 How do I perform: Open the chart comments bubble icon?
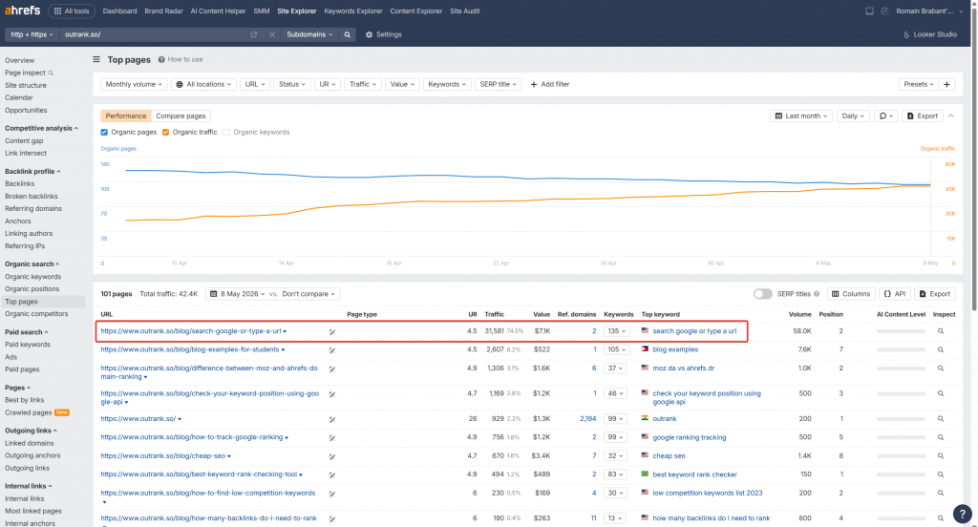(885, 116)
